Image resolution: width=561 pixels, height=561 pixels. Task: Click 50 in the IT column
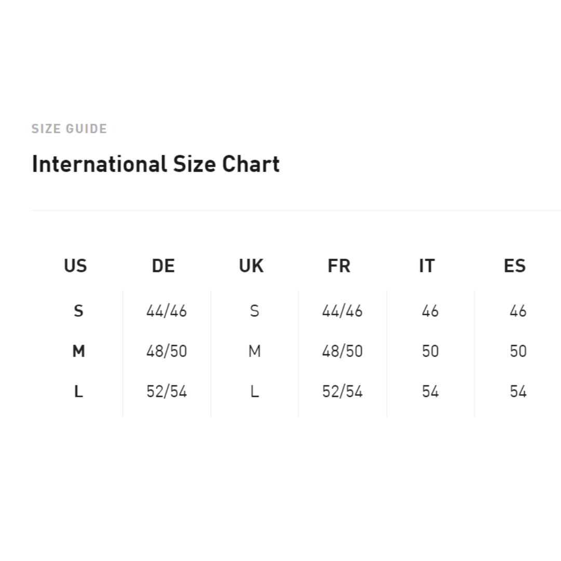430,351
